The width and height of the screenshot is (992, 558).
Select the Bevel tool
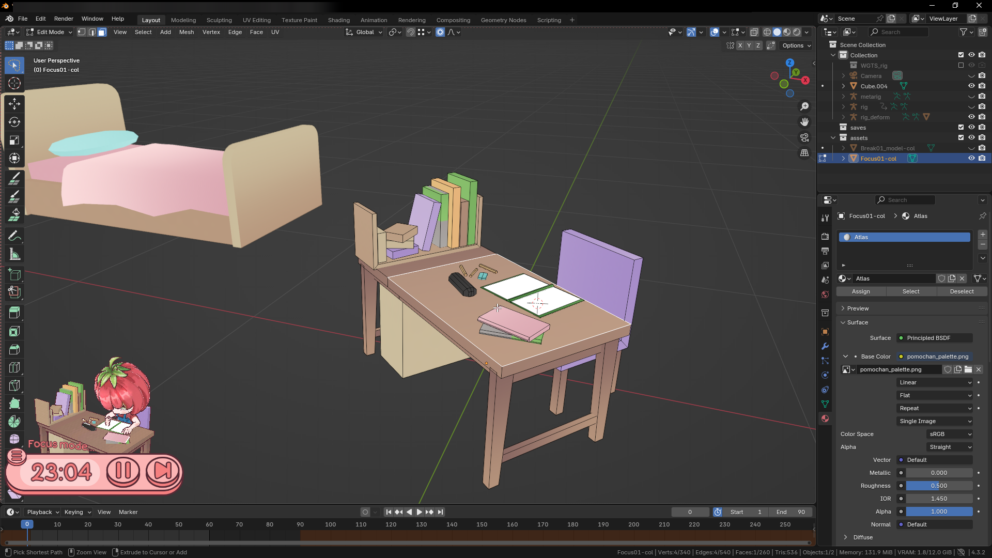pos(14,349)
